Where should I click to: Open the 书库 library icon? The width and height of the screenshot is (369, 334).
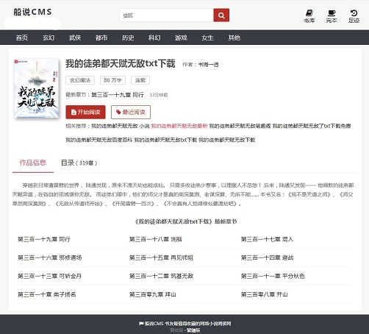[x=309, y=16]
